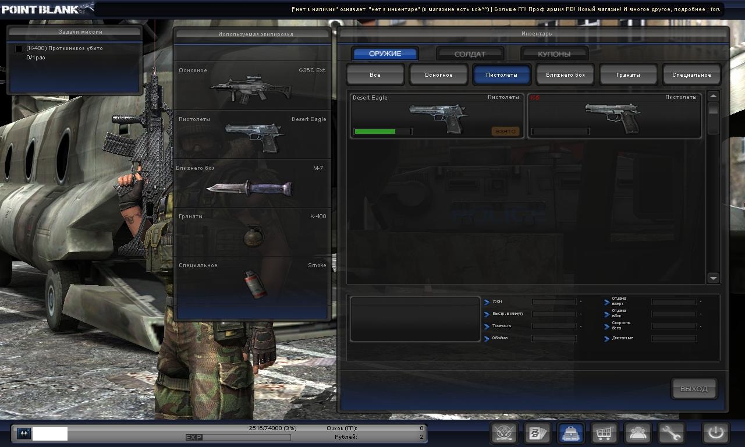745x447 pixels.
Task: Select the K-5 pistol in inventory
Action: (x=614, y=116)
